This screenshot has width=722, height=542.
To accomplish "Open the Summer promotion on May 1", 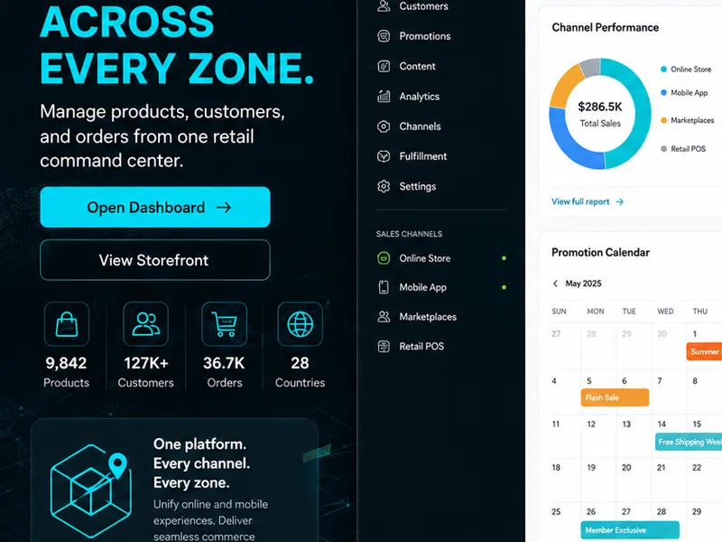I will [705, 351].
